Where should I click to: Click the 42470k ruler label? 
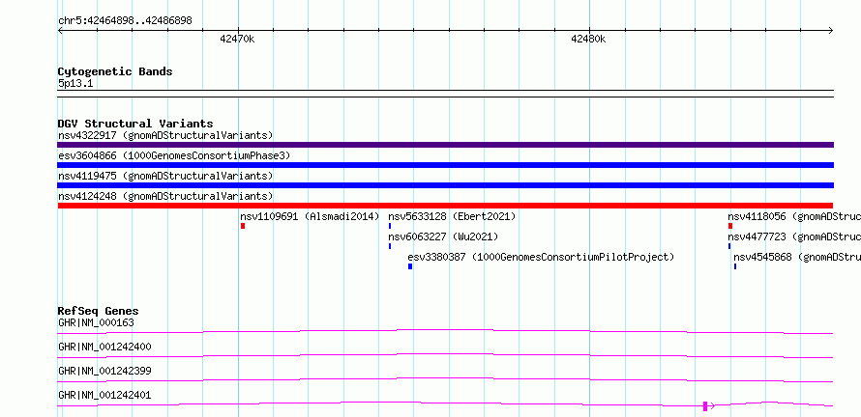pos(237,39)
